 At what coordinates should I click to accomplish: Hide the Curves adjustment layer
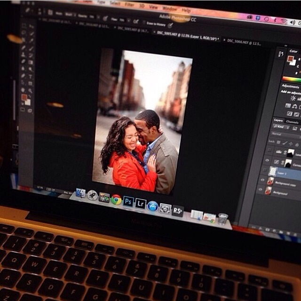pos(267,160)
